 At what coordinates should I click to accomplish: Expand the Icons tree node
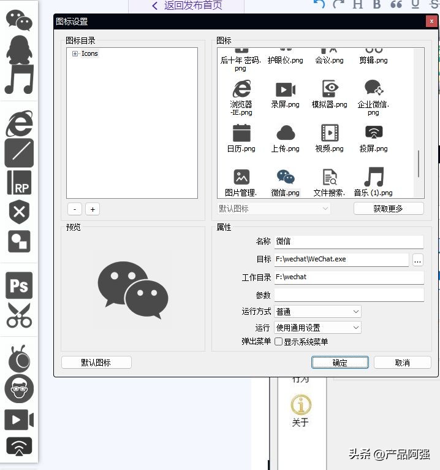75,53
